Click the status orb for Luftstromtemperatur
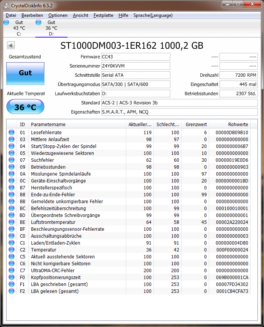This screenshot has height=327, width=264. click(x=12, y=222)
